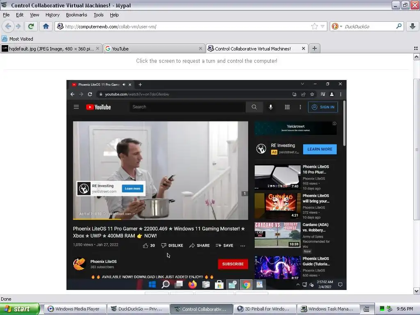Image resolution: width=420 pixels, height=315 pixels.
Task: Open the Chrome profile avatar icon
Action: point(331,94)
